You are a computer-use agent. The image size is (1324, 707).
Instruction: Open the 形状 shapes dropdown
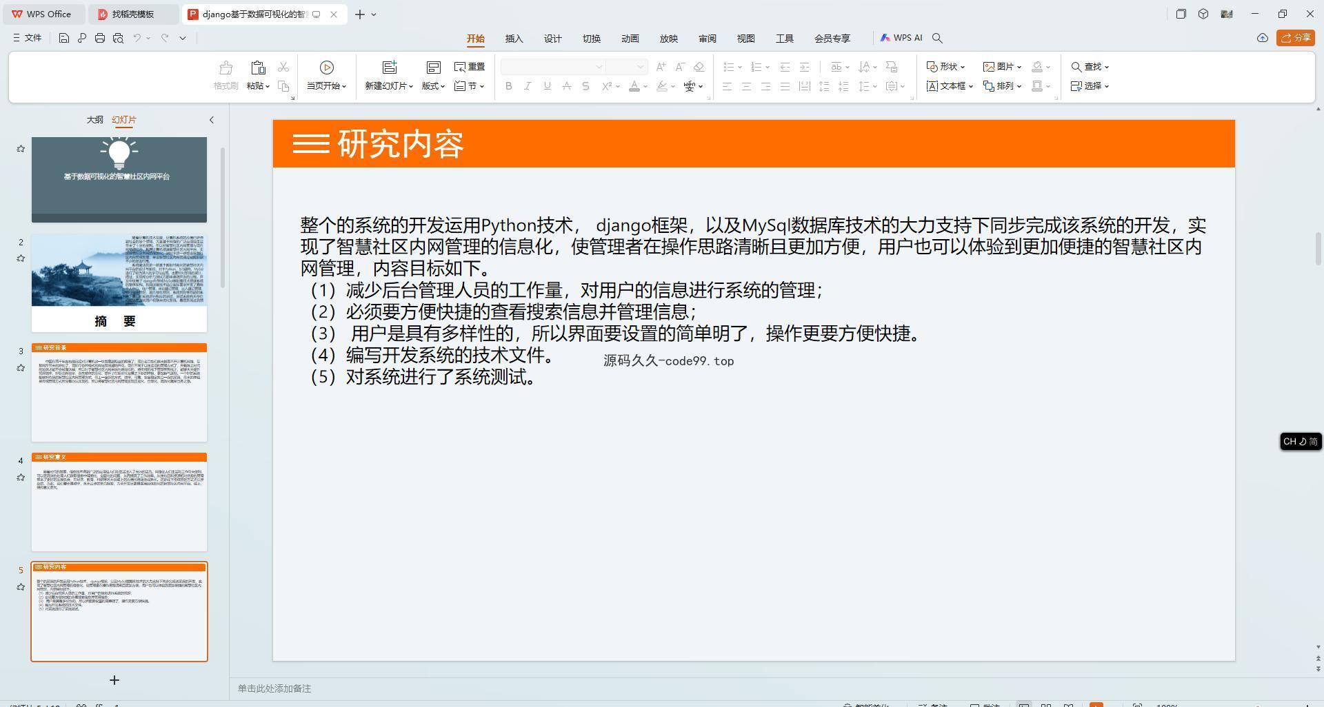[x=945, y=67]
